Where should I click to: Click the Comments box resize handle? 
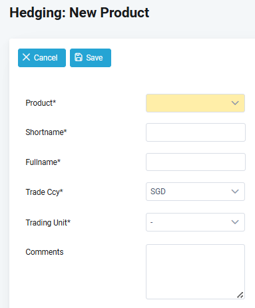click(240, 295)
